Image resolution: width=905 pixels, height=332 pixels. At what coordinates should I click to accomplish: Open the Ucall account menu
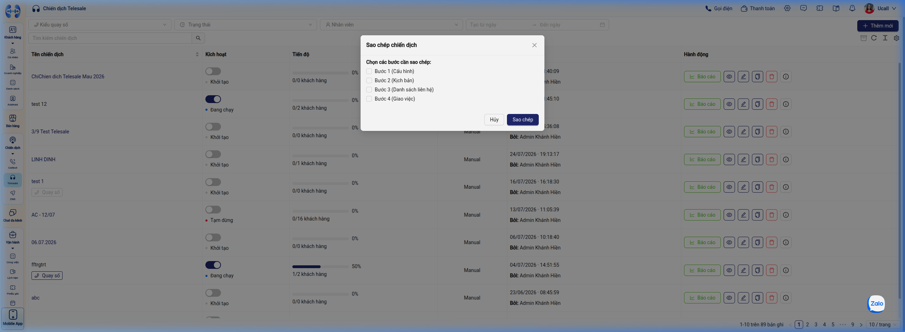(x=880, y=8)
